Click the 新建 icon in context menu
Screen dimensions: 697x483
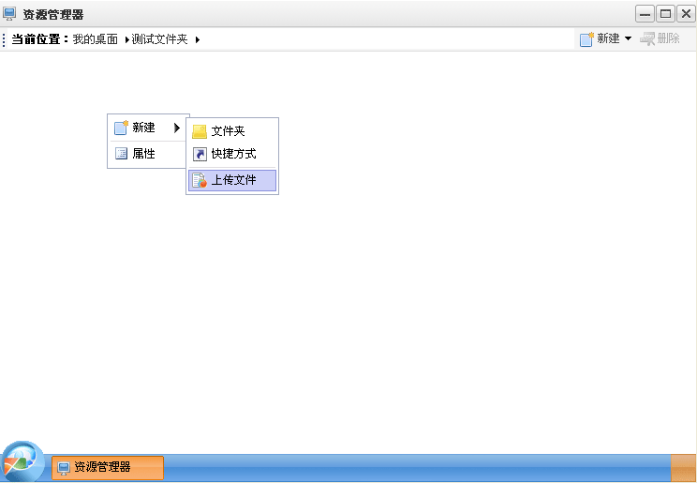121,128
